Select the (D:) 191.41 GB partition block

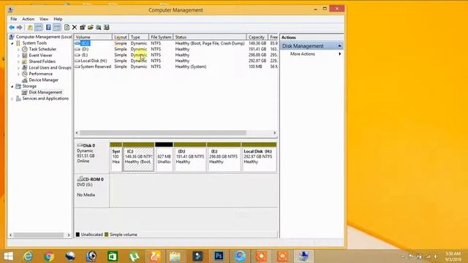[x=190, y=157]
